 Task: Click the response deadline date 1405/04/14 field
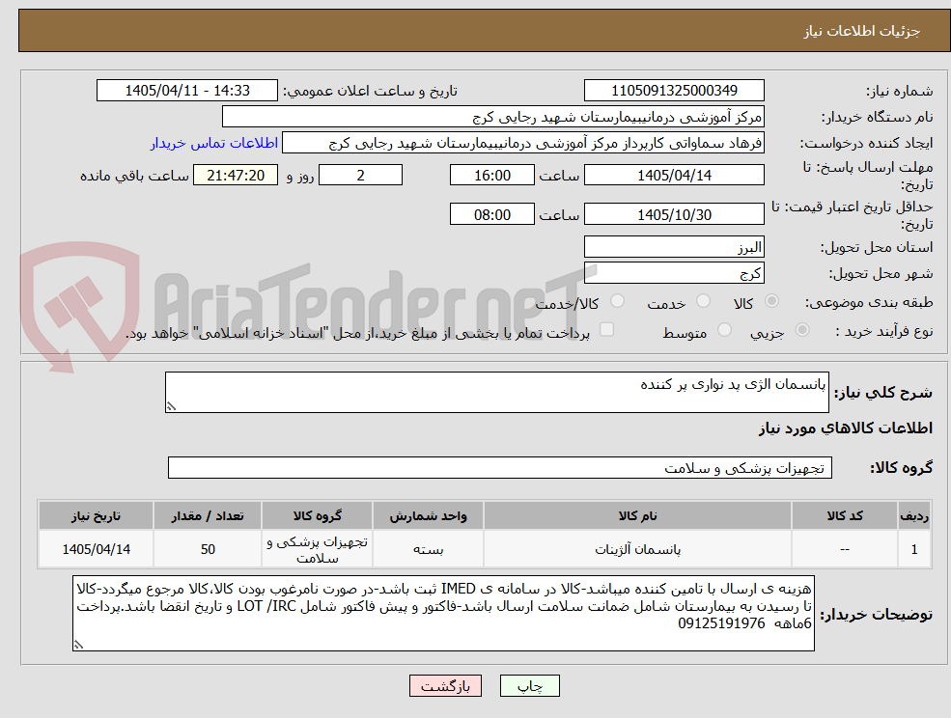click(x=674, y=176)
